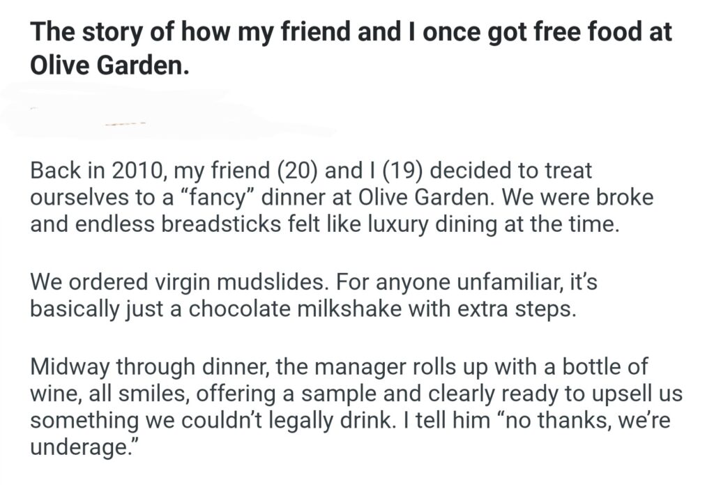Click the paragraph starting "Midway through dinner"
714x489 pixels.
coord(356,407)
